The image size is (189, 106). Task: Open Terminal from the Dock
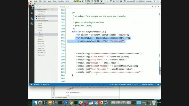tap(60, 103)
